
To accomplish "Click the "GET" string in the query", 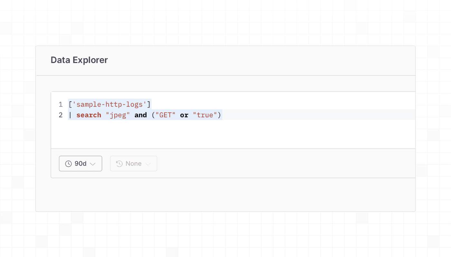I will (165, 115).
